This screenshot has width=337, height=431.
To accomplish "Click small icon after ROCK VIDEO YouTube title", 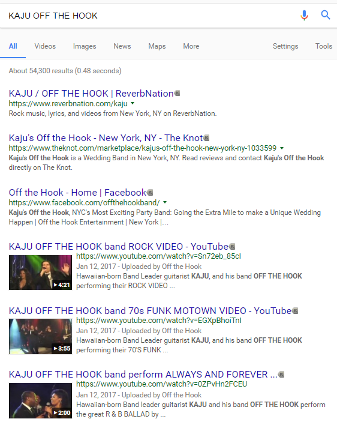I will tap(232, 247).
